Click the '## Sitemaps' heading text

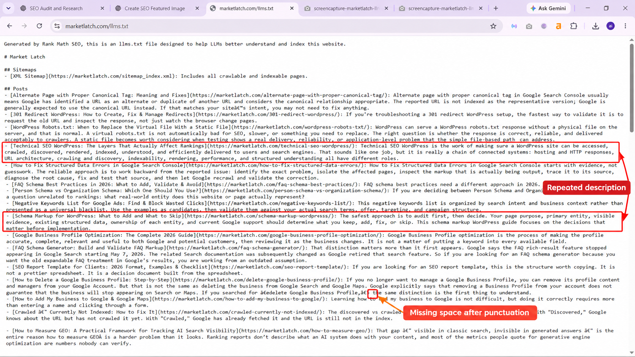pyautogui.click(x=20, y=70)
